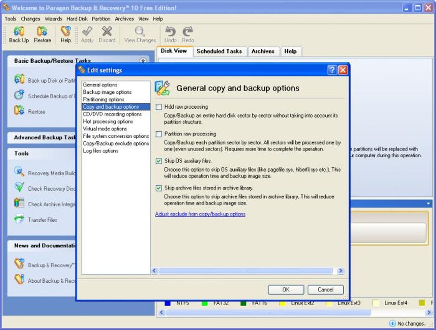Click the wrench icon beside options heading
The height and width of the screenshot is (330, 436).
click(162, 88)
